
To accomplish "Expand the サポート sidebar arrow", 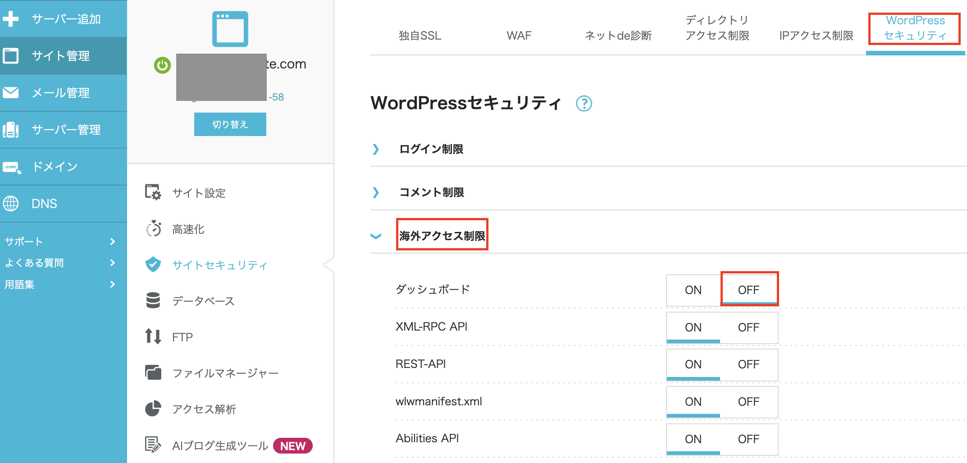I will click(113, 241).
